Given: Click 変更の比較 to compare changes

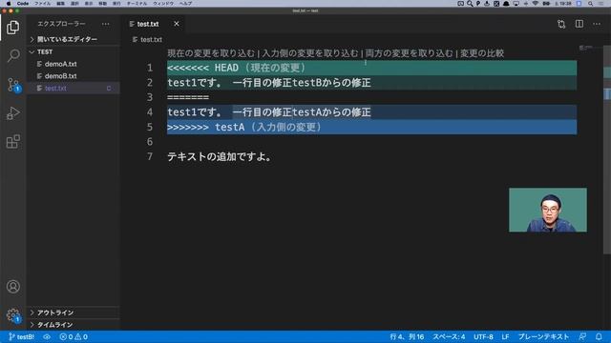Looking at the screenshot, I should 482,53.
